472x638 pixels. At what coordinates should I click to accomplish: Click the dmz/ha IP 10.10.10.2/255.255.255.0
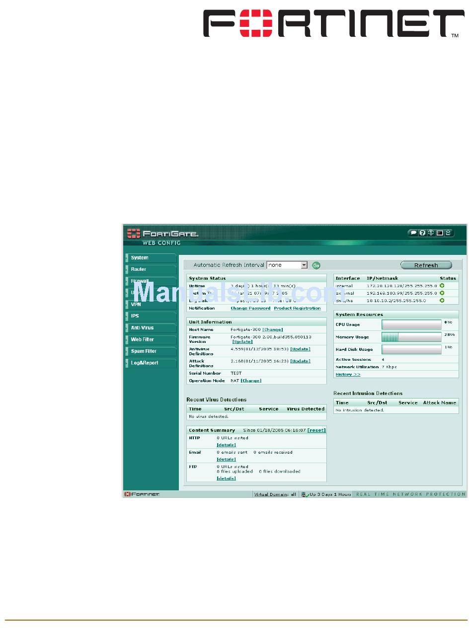click(x=396, y=301)
